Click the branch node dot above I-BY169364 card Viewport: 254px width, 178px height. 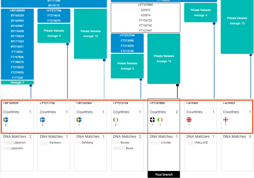(x=104, y=60)
